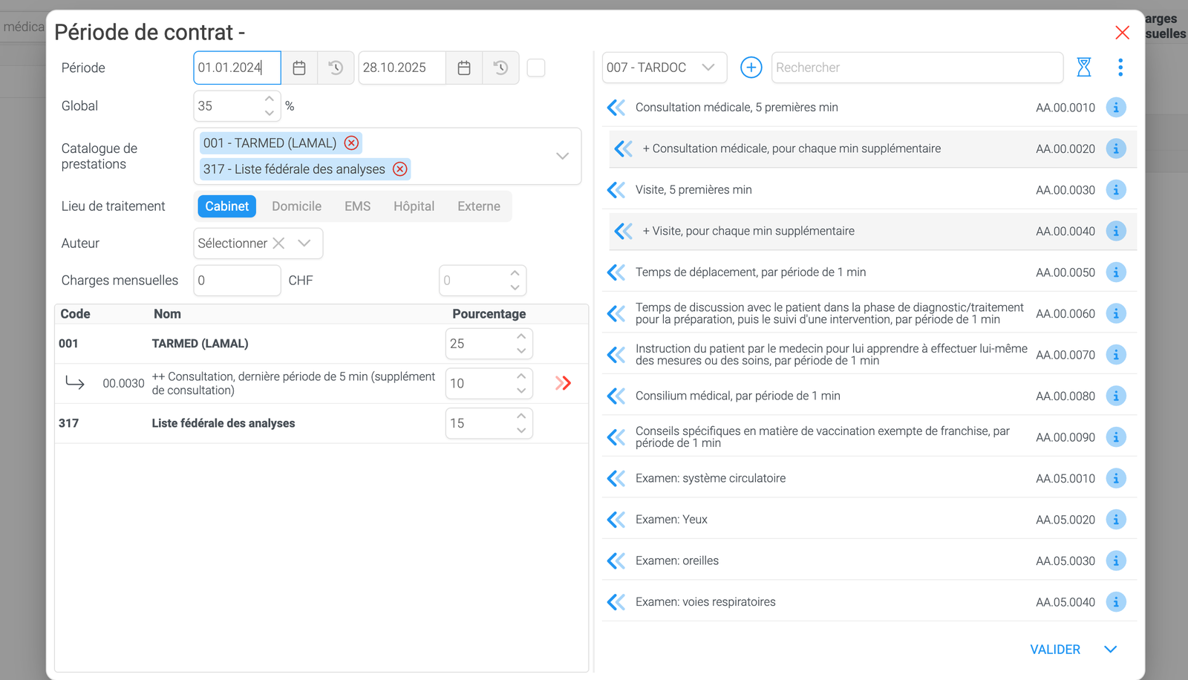Open calendar picker for end date 28.10.2025

pos(464,68)
